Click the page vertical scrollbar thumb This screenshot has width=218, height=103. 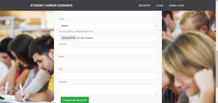click(217, 69)
